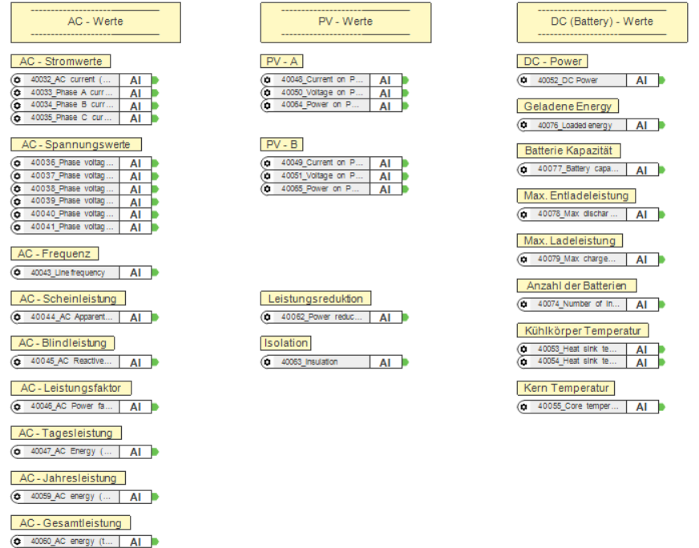This screenshot has width=699, height=548.
Task: Click the 'AC - Spannungswerte' label
Action: point(76,144)
